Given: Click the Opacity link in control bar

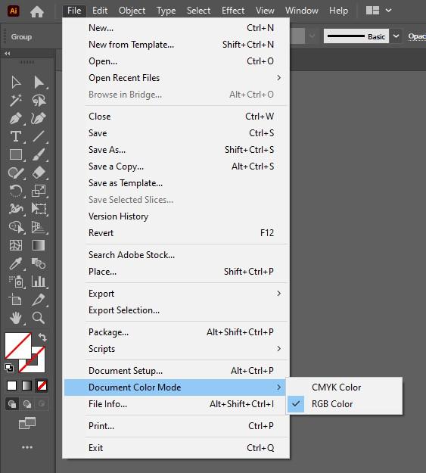Looking at the screenshot, I should pyautogui.click(x=417, y=37).
